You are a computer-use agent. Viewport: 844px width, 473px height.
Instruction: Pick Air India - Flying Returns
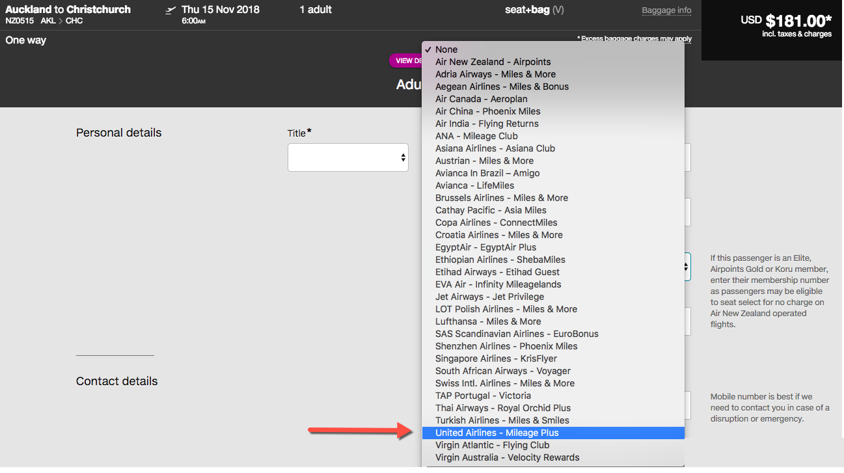click(x=553, y=124)
